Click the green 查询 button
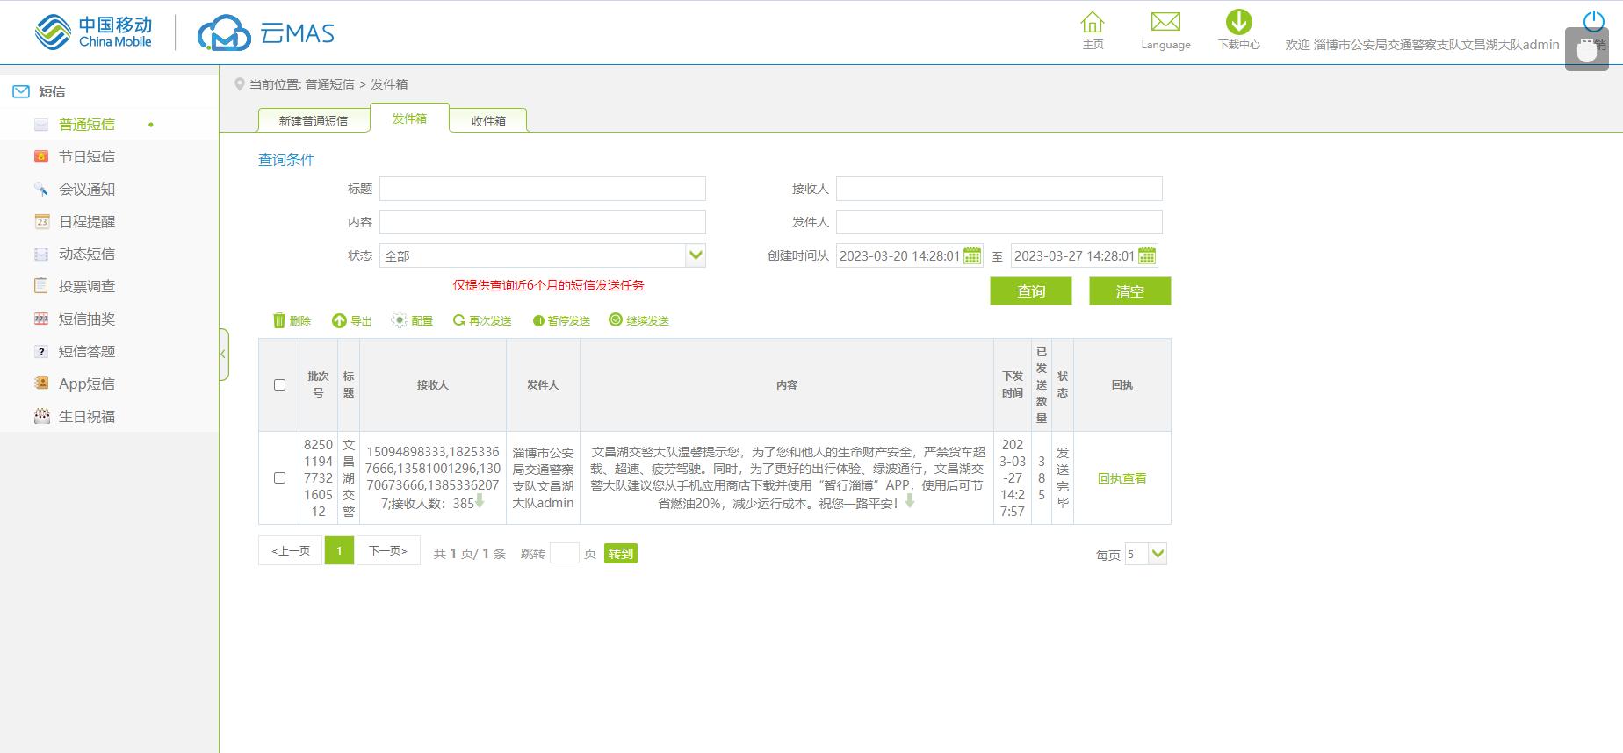Image resolution: width=1623 pixels, height=753 pixels. tap(1031, 291)
